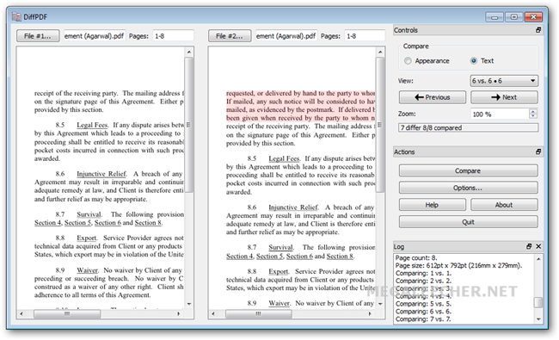The width and height of the screenshot is (559, 340).
Task: Click the DiffPDF application icon in title bar
Action: click(x=16, y=16)
